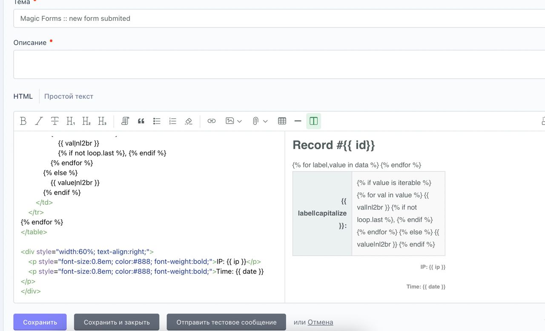Click the insert image icon

[229, 121]
